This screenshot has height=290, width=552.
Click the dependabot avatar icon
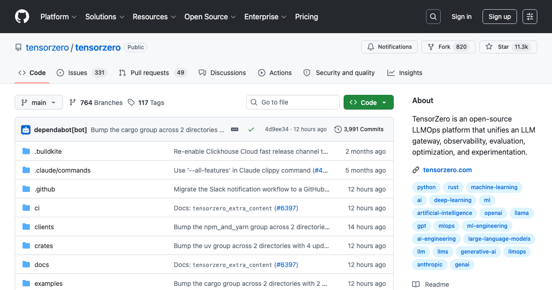coord(26,130)
